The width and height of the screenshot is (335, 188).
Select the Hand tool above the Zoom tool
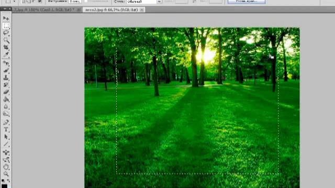pyautogui.click(x=6, y=167)
